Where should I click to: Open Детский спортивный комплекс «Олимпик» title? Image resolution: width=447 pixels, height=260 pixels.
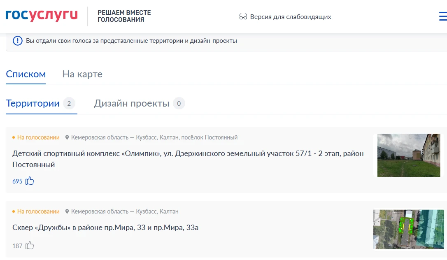[x=188, y=159]
